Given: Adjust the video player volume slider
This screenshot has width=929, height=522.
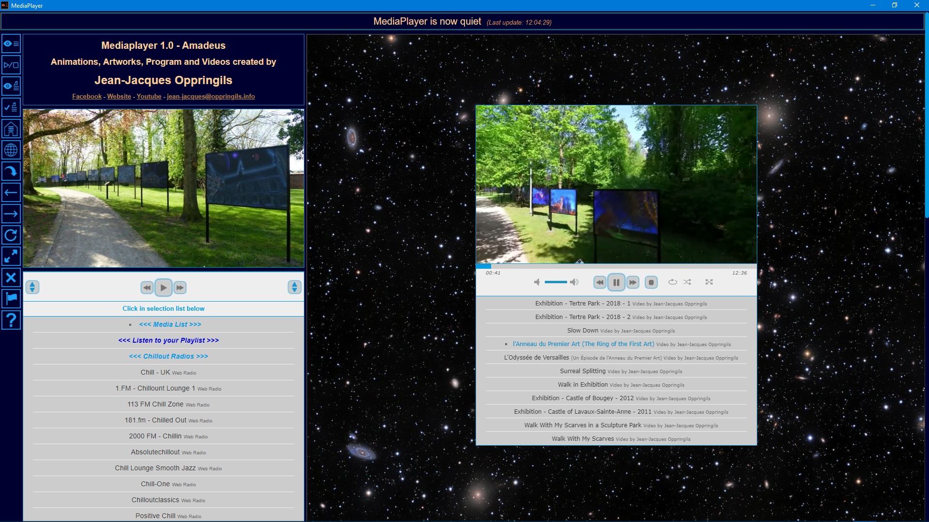Looking at the screenshot, I should click(555, 282).
